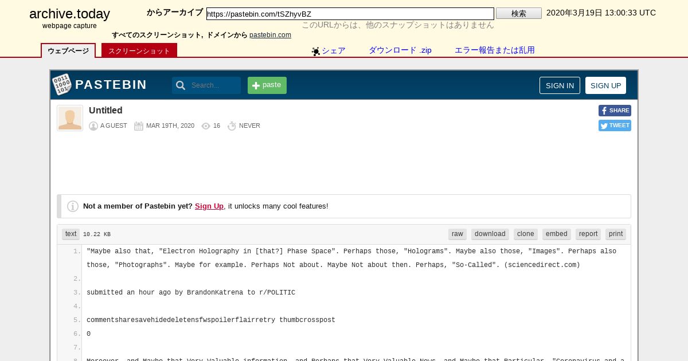Click the 検索 search button
This screenshot has width=688, height=361.
(519, 13)
